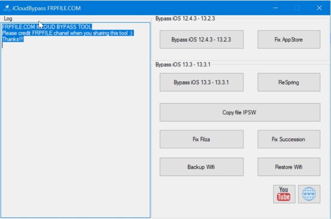Open the website globe WWW icon

pos(309,194)
